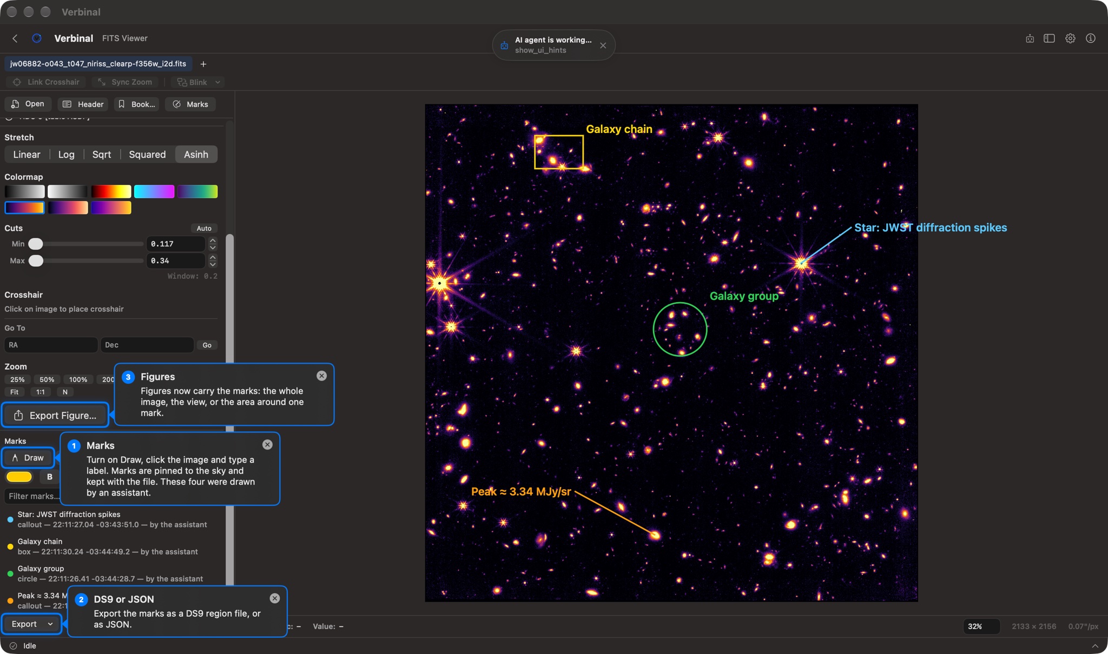Viewport: 1108px width, 654px height.
Task: Increase the Min cut value stepper
Action: click(213, 241)
